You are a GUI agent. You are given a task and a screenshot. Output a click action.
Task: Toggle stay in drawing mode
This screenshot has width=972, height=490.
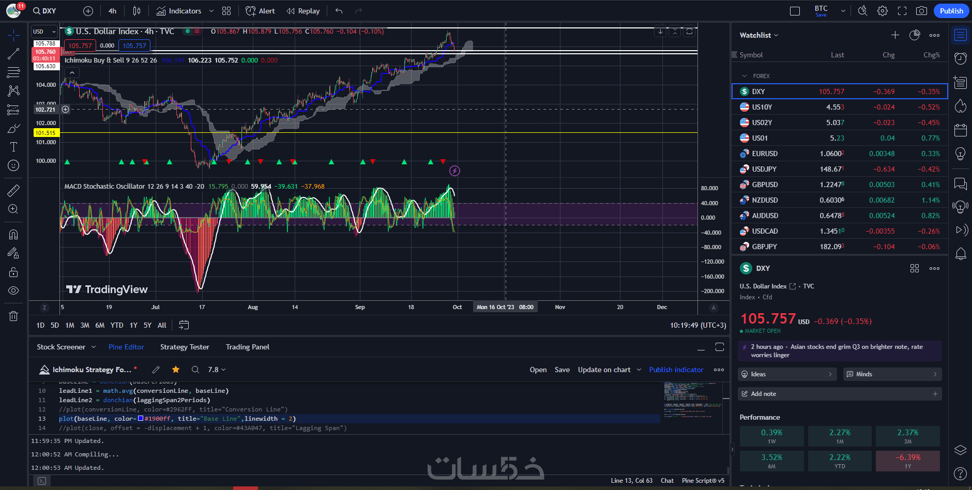coord(13,253)
